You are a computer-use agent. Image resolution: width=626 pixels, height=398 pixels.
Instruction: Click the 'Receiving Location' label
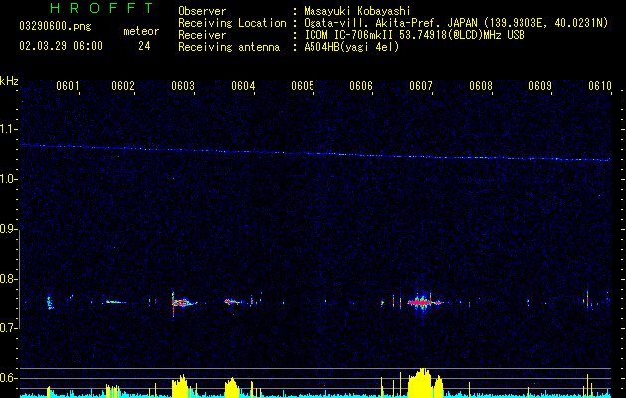232,23
